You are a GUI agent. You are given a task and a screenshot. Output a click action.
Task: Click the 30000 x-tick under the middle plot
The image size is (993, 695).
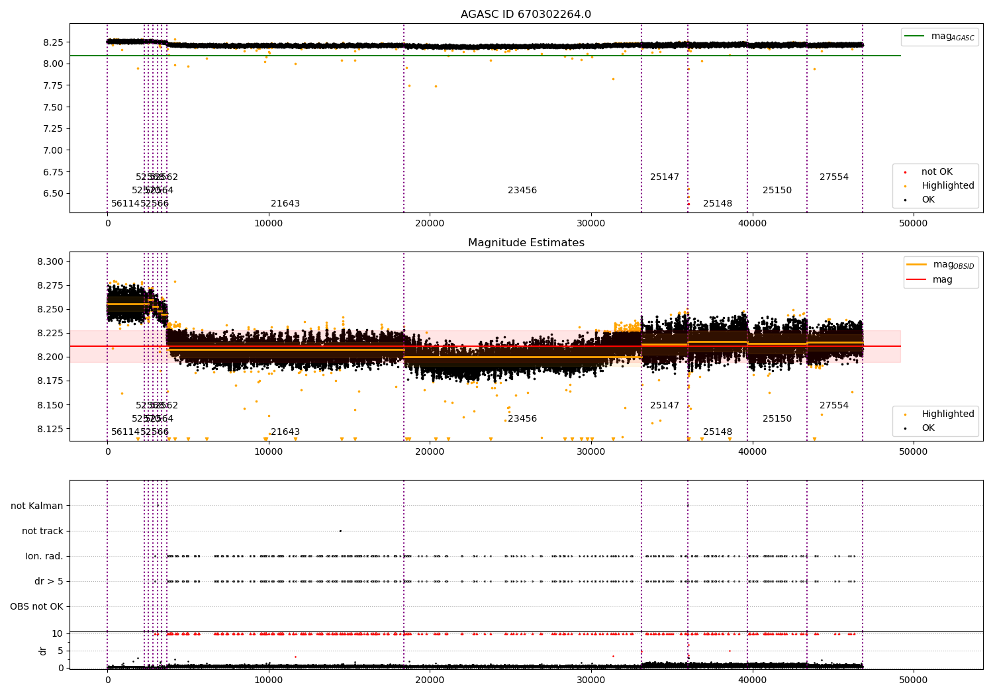pyautogui.click(x=591, y=452)
